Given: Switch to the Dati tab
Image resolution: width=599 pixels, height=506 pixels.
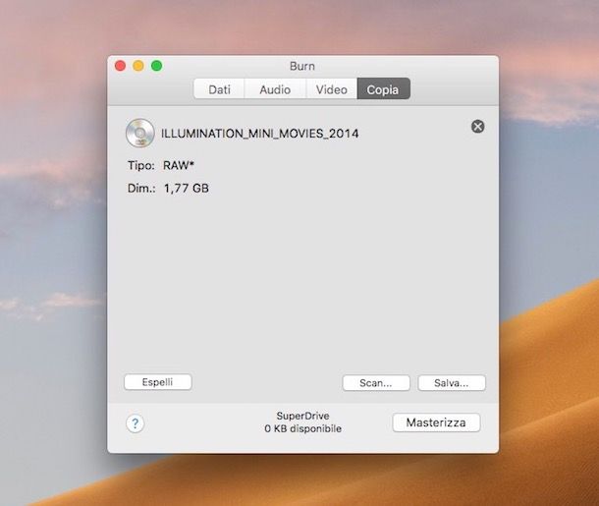Looking at the screenshot, I should pos(219,89).
